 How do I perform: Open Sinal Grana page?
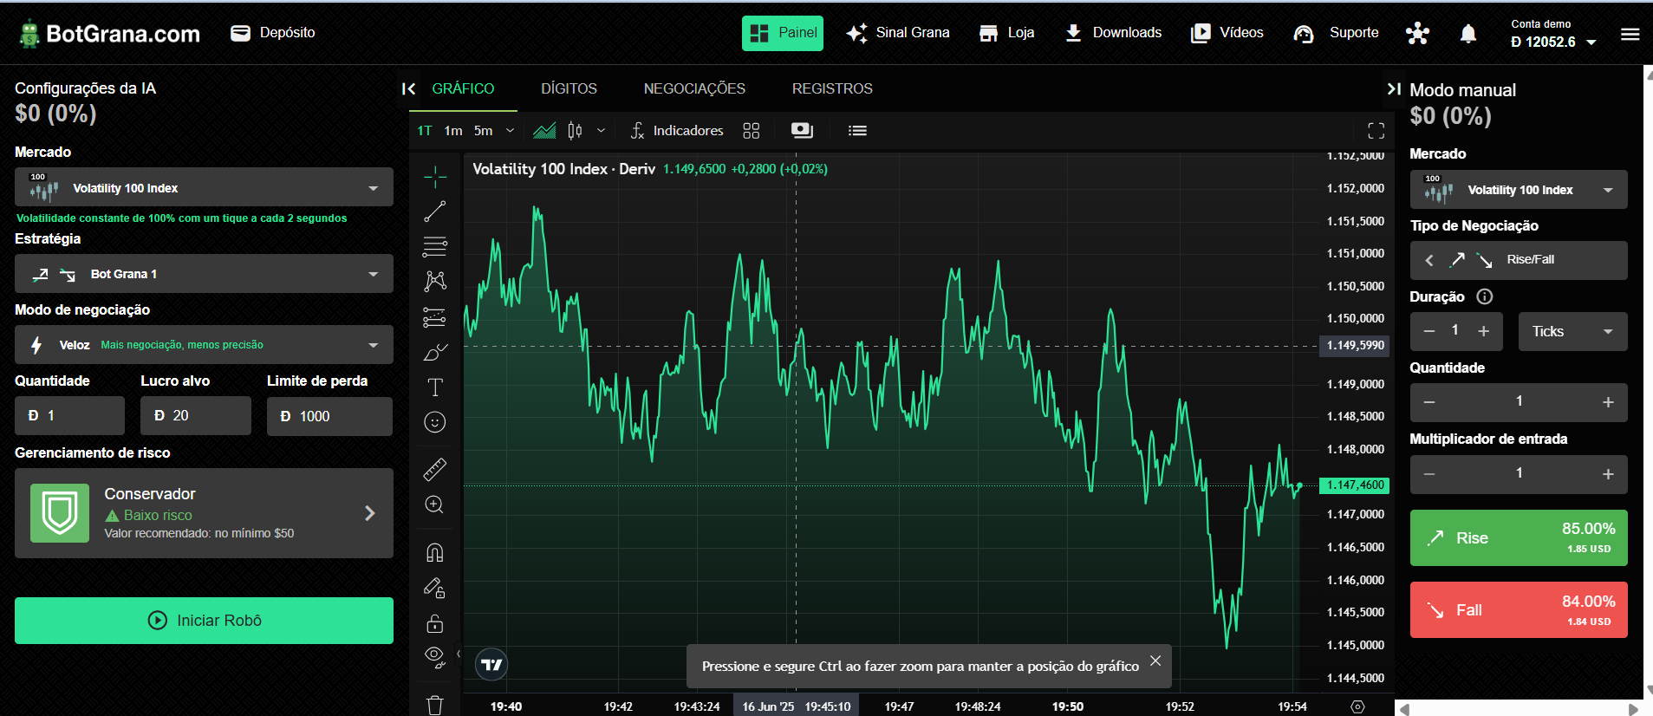pyautogui.click(x=898, y=33)
